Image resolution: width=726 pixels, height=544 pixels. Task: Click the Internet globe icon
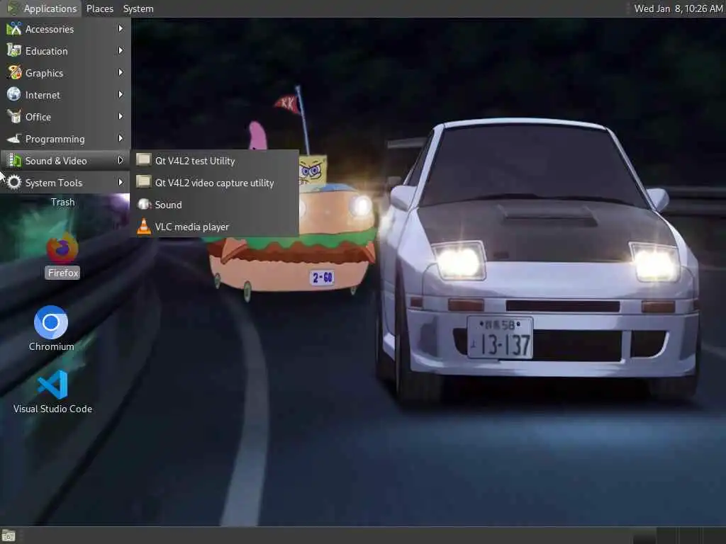pos(14,94)
